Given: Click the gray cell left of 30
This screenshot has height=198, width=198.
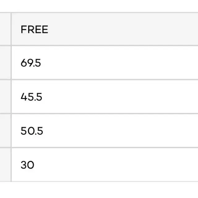Looking at the screenshot, I should (5, 165).
